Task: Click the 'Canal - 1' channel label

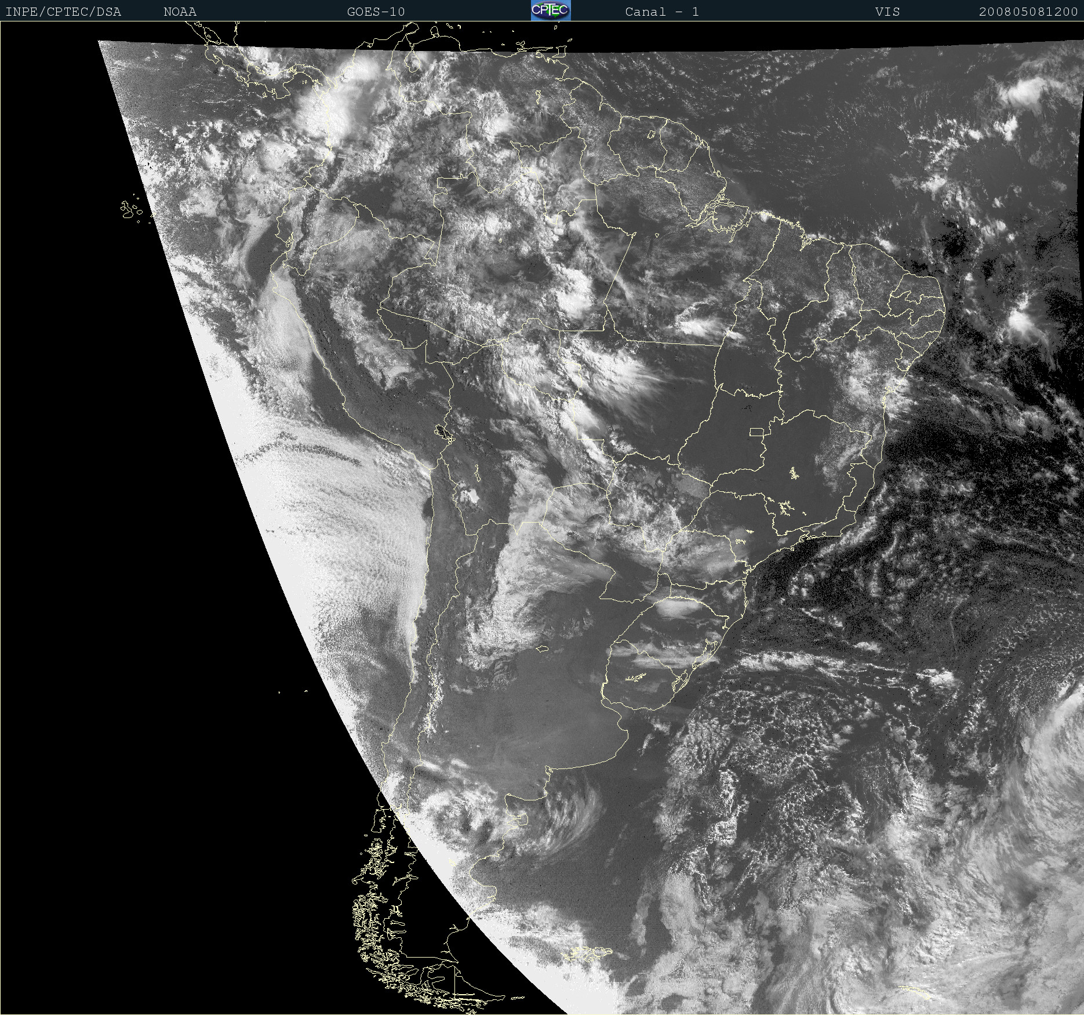Action: (662, 12)
